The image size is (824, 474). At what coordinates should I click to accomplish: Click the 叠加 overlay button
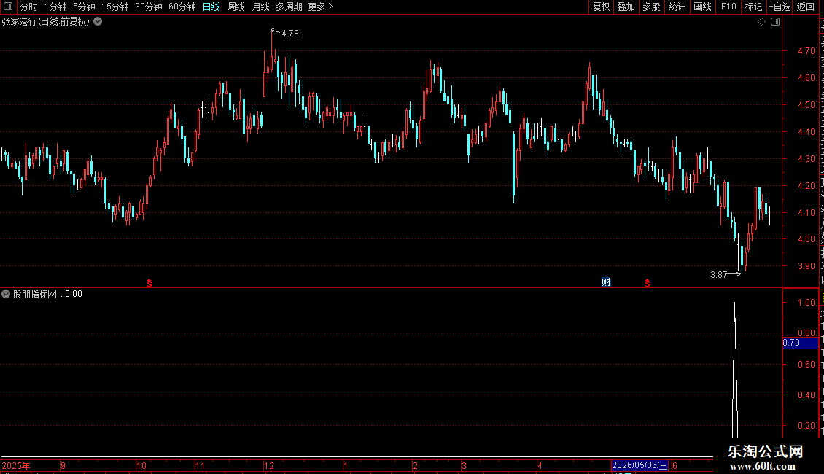click(x=626, y=7)
